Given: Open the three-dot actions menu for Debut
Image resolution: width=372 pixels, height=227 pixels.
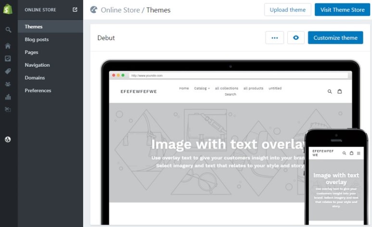Looking at the screenshot, I should pyautogui.click(x=274, y=38).
